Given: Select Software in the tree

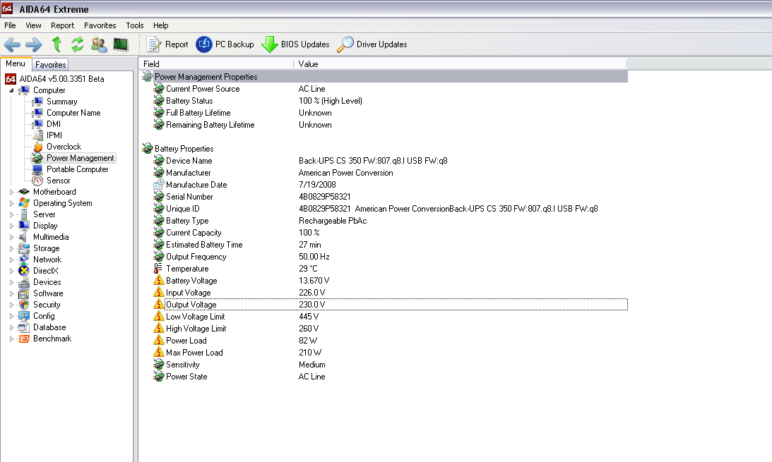Looking at the screenshot, I should pyautogui.click(x=48, y=293).
